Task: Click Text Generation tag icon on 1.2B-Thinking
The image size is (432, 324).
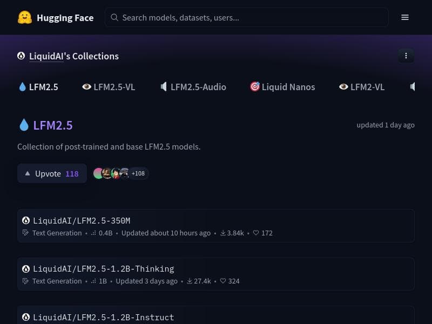Action: click(25, 281)
